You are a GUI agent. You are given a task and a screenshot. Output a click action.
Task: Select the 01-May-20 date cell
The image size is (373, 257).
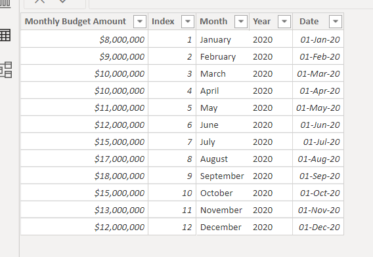(318, 108)
